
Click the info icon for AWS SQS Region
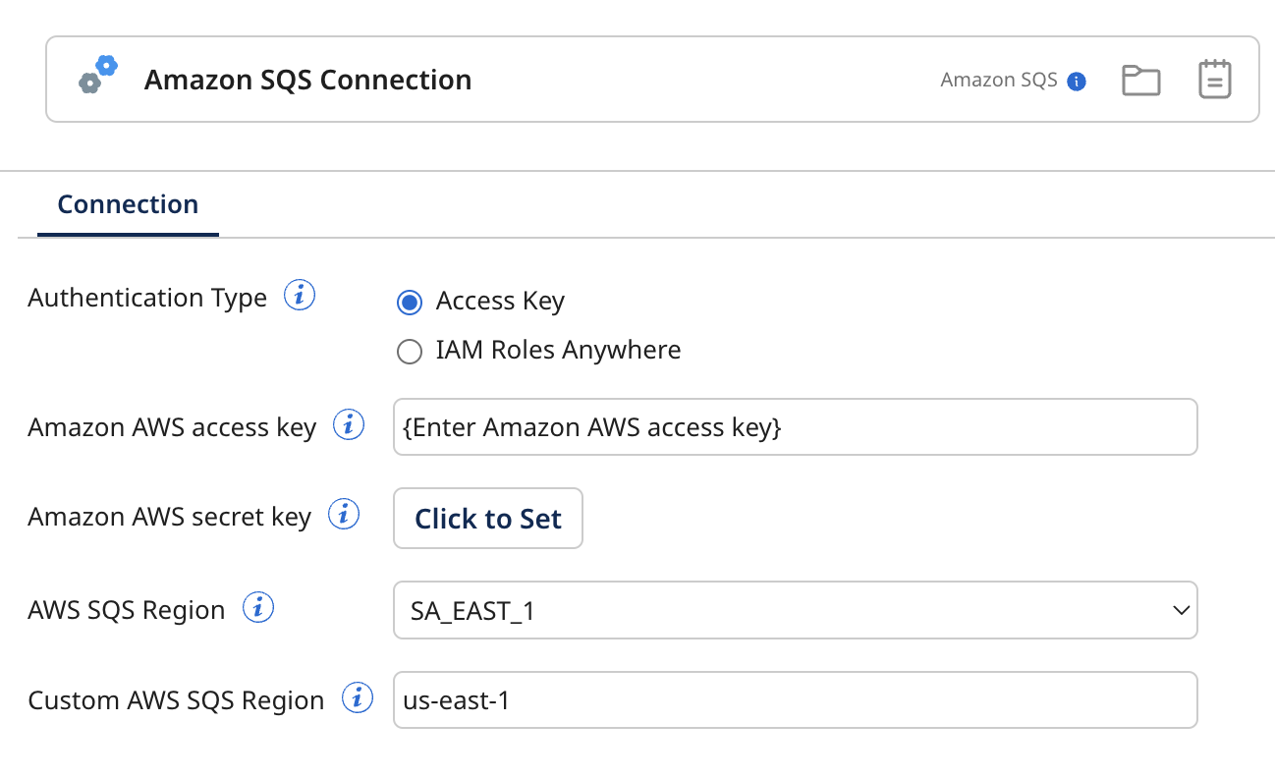[257, 607]
